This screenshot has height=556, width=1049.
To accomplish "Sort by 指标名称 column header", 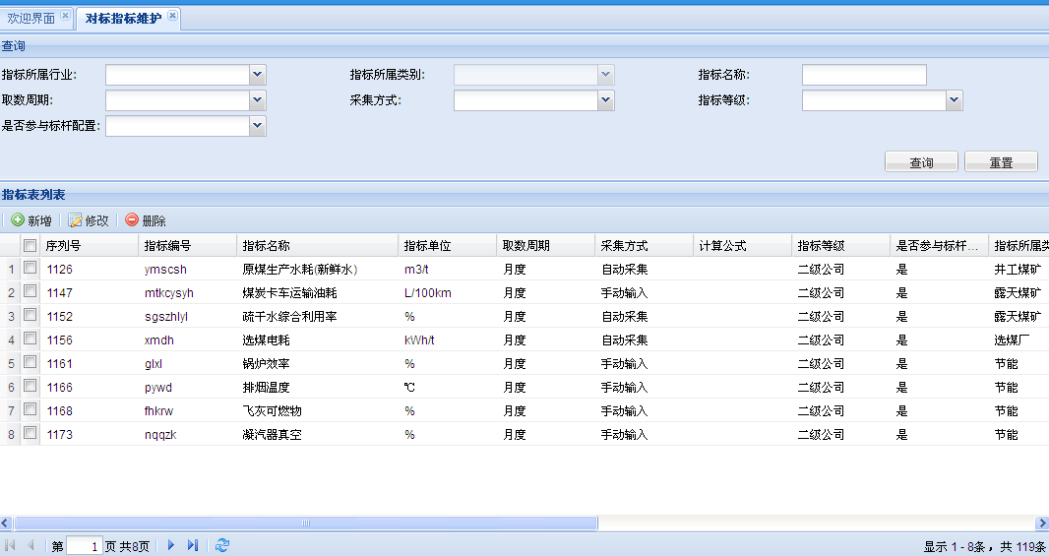I will (266, 246).
